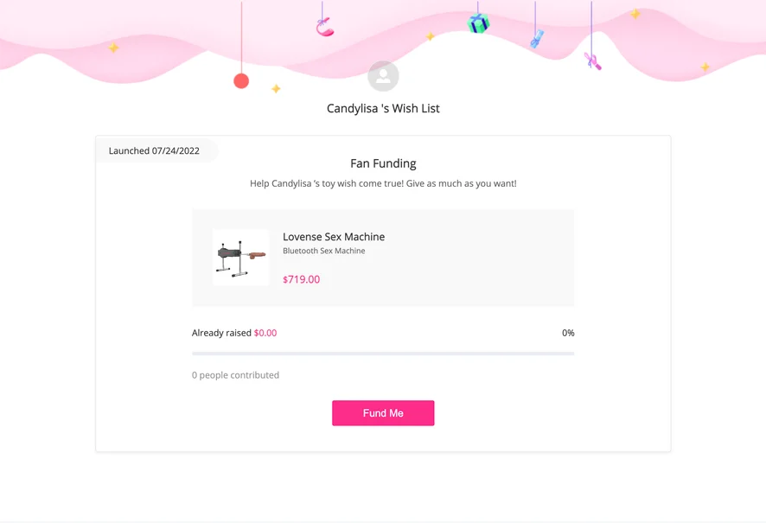Click the Lovense Sex Machine title
The image size is (766, 523).
[334, 237]
